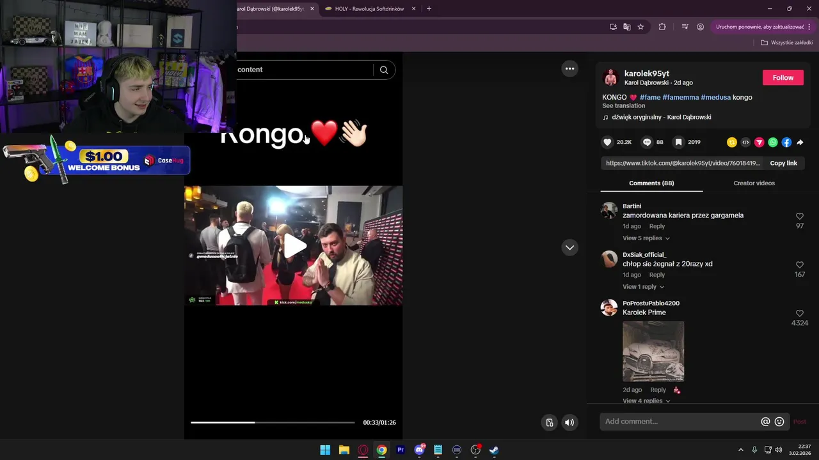Open the car image in Karolek Prime comment

pos(653,351)
